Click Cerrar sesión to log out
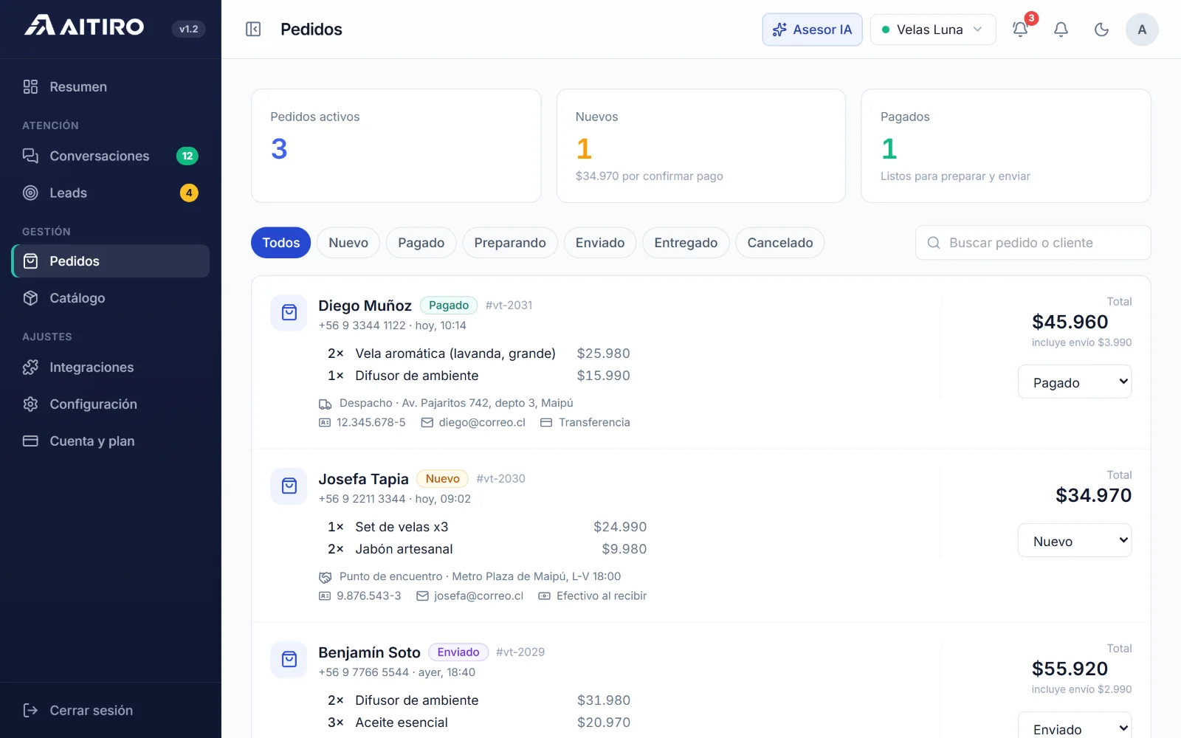The image size is (1181, 738). point(111,711)
